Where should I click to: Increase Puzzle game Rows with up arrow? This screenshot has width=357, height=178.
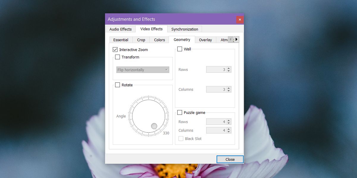tap(228, 120)
